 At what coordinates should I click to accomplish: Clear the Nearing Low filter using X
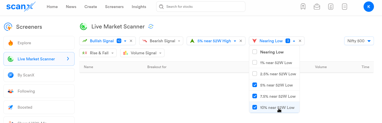300,41
